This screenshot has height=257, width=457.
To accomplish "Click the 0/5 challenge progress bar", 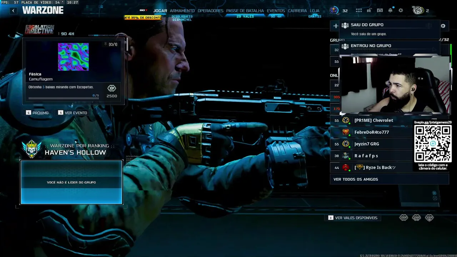I will tap(64, 98).
